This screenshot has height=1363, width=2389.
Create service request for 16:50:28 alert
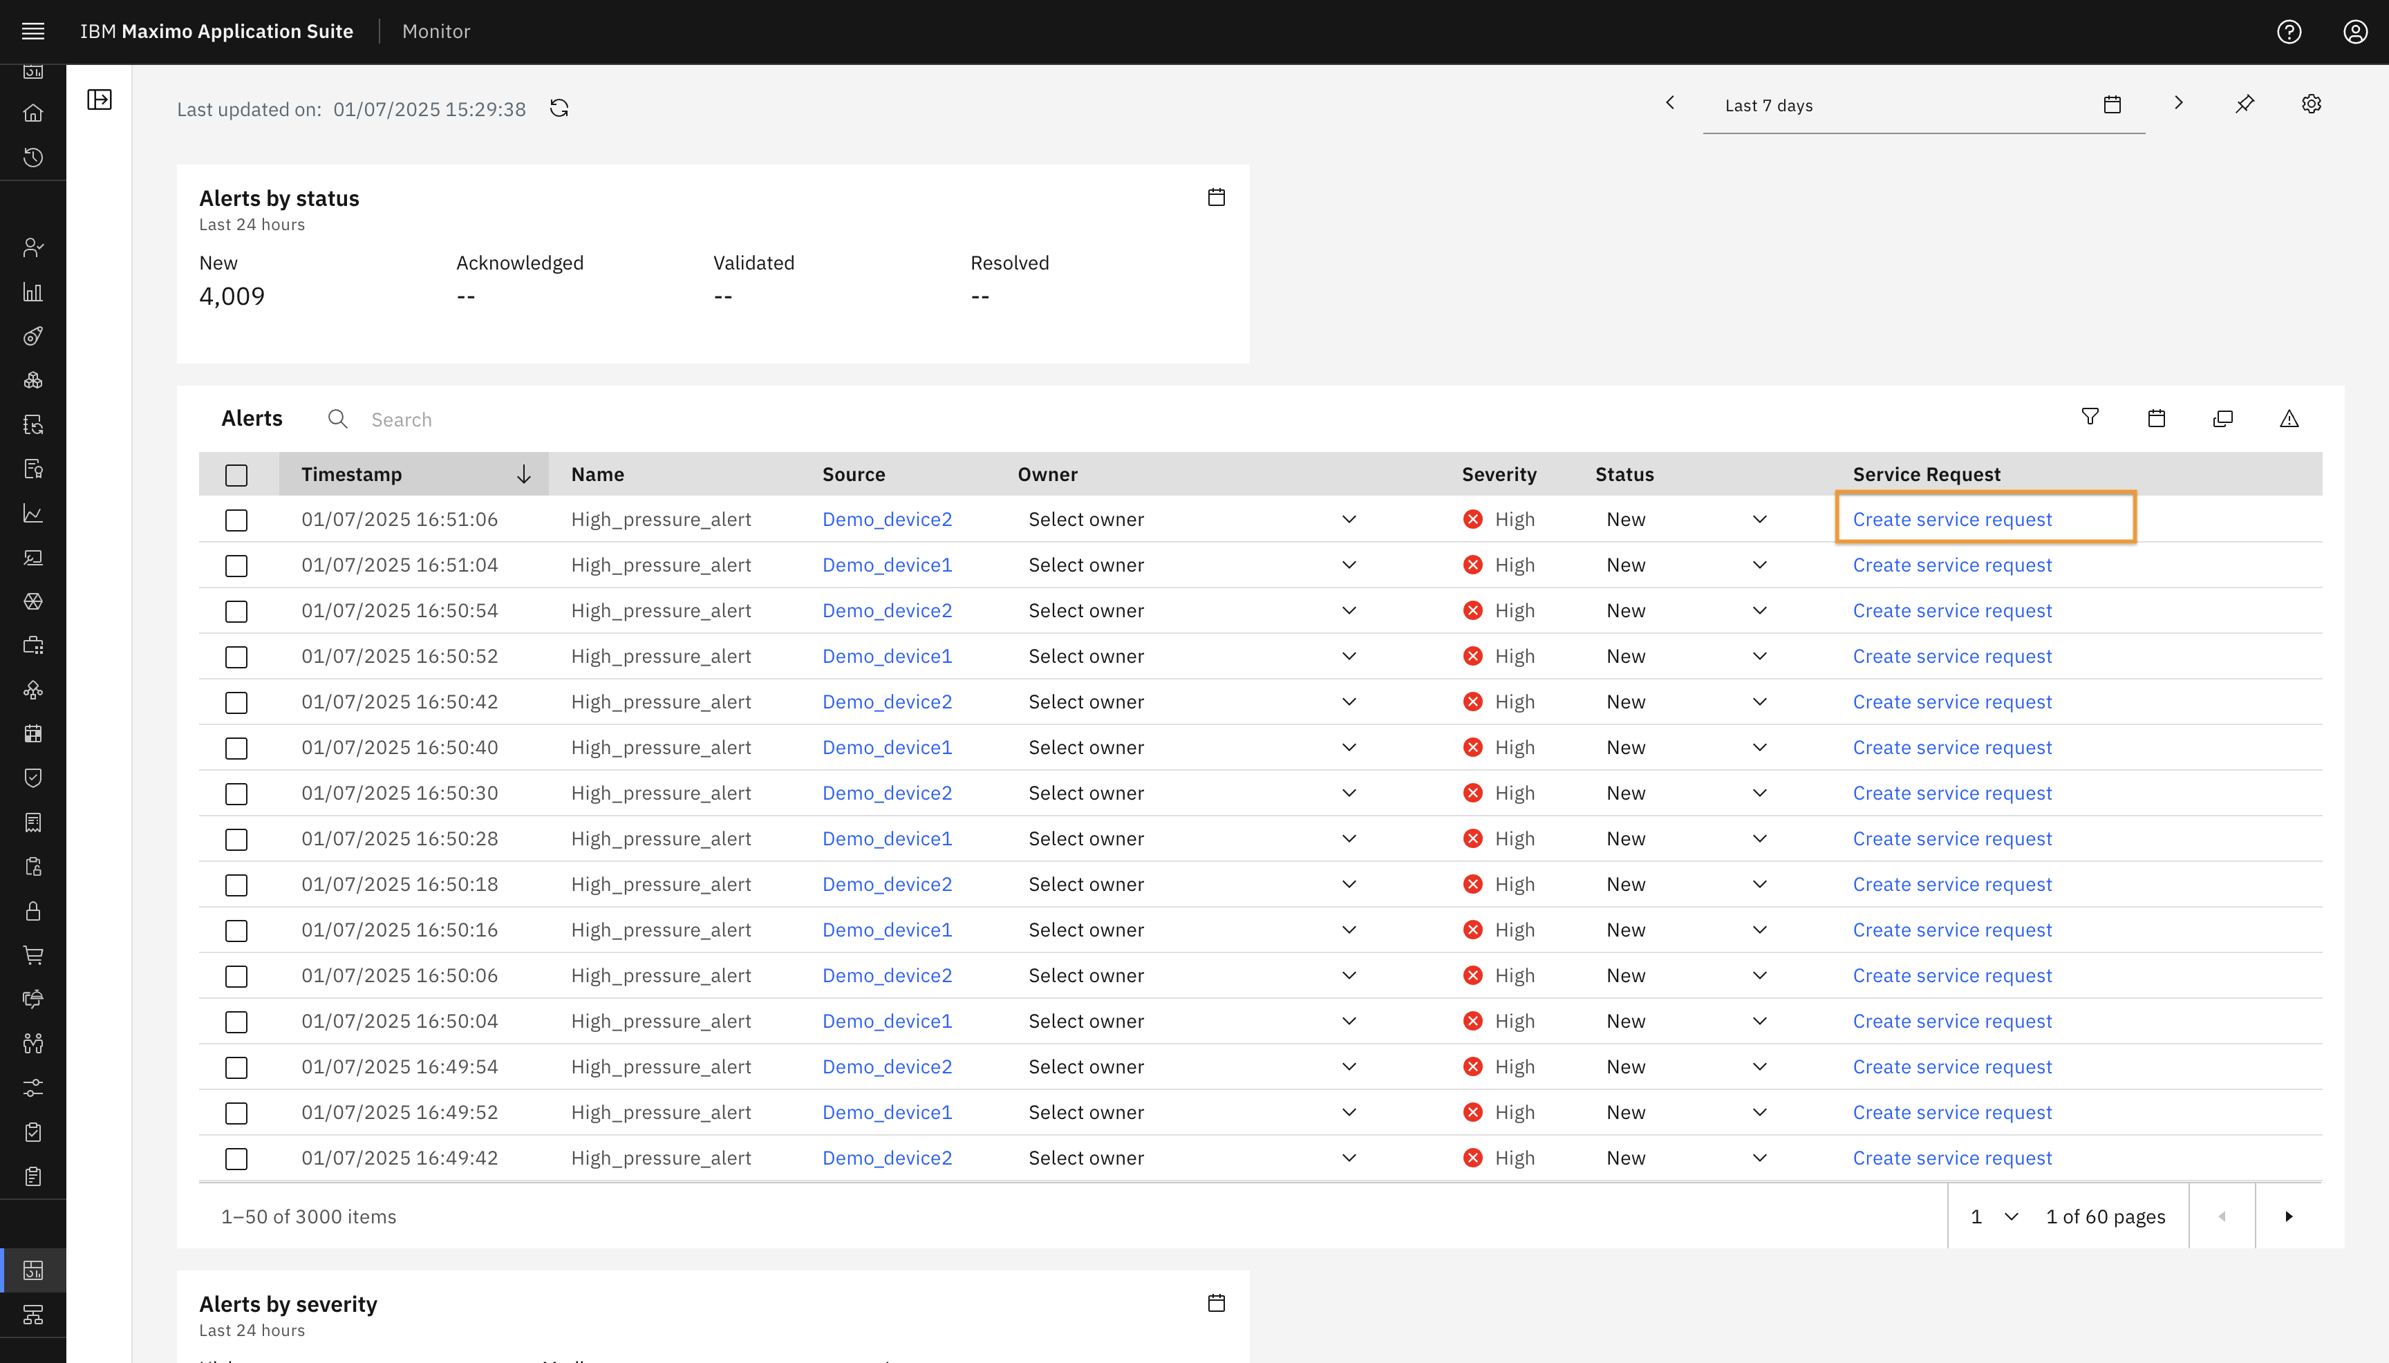point(1952,839)
